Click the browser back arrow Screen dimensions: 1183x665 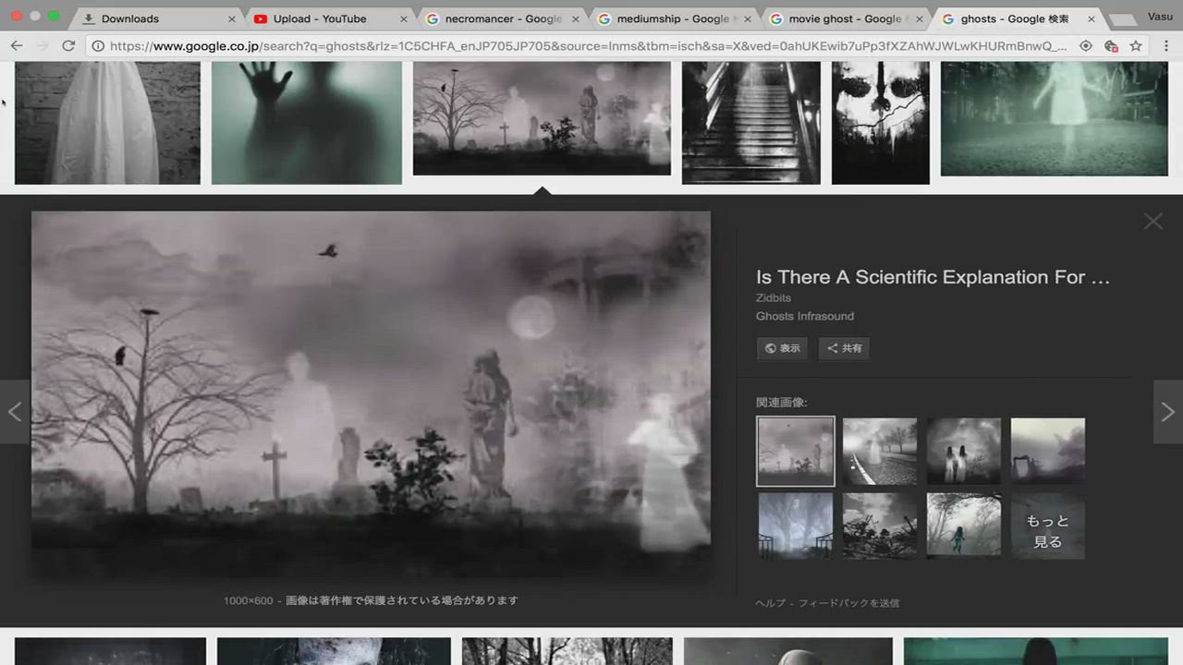click(17, 46)
